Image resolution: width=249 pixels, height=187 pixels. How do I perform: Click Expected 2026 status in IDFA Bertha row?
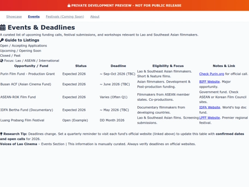tap(74, 110)
